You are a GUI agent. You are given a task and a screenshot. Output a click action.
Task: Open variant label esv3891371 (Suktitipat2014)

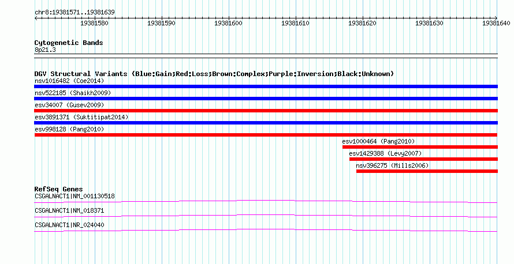81,117
